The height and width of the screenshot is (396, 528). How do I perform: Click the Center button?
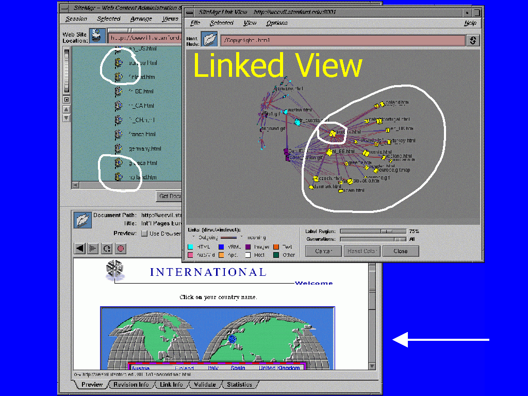click(x=323, y=251)
